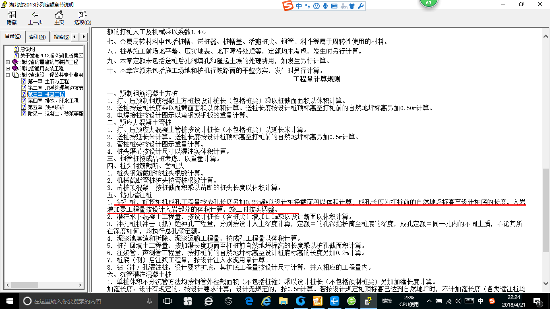Open the emoji smiley on Sogou bar
Viewport: 550px width, 309px height.
(316, 6)
